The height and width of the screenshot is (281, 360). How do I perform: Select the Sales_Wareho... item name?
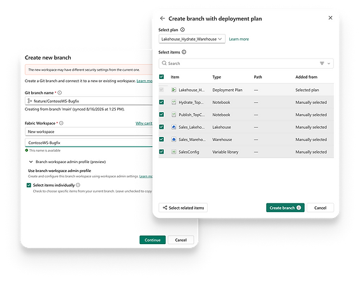click(x=192, y=140)
